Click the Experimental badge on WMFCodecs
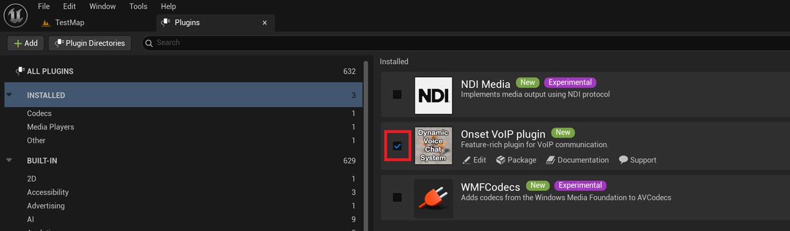The width and height of the screenshot is (790, 231). point(581,185)
